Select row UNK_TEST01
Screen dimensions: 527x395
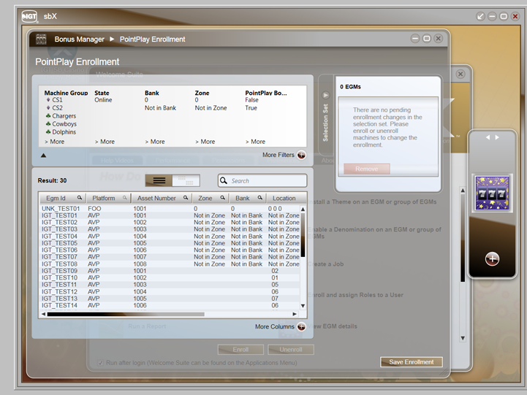[x=170, y=208]
